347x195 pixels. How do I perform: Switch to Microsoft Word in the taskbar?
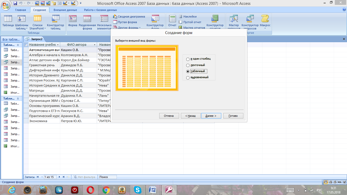pos(153,190)
